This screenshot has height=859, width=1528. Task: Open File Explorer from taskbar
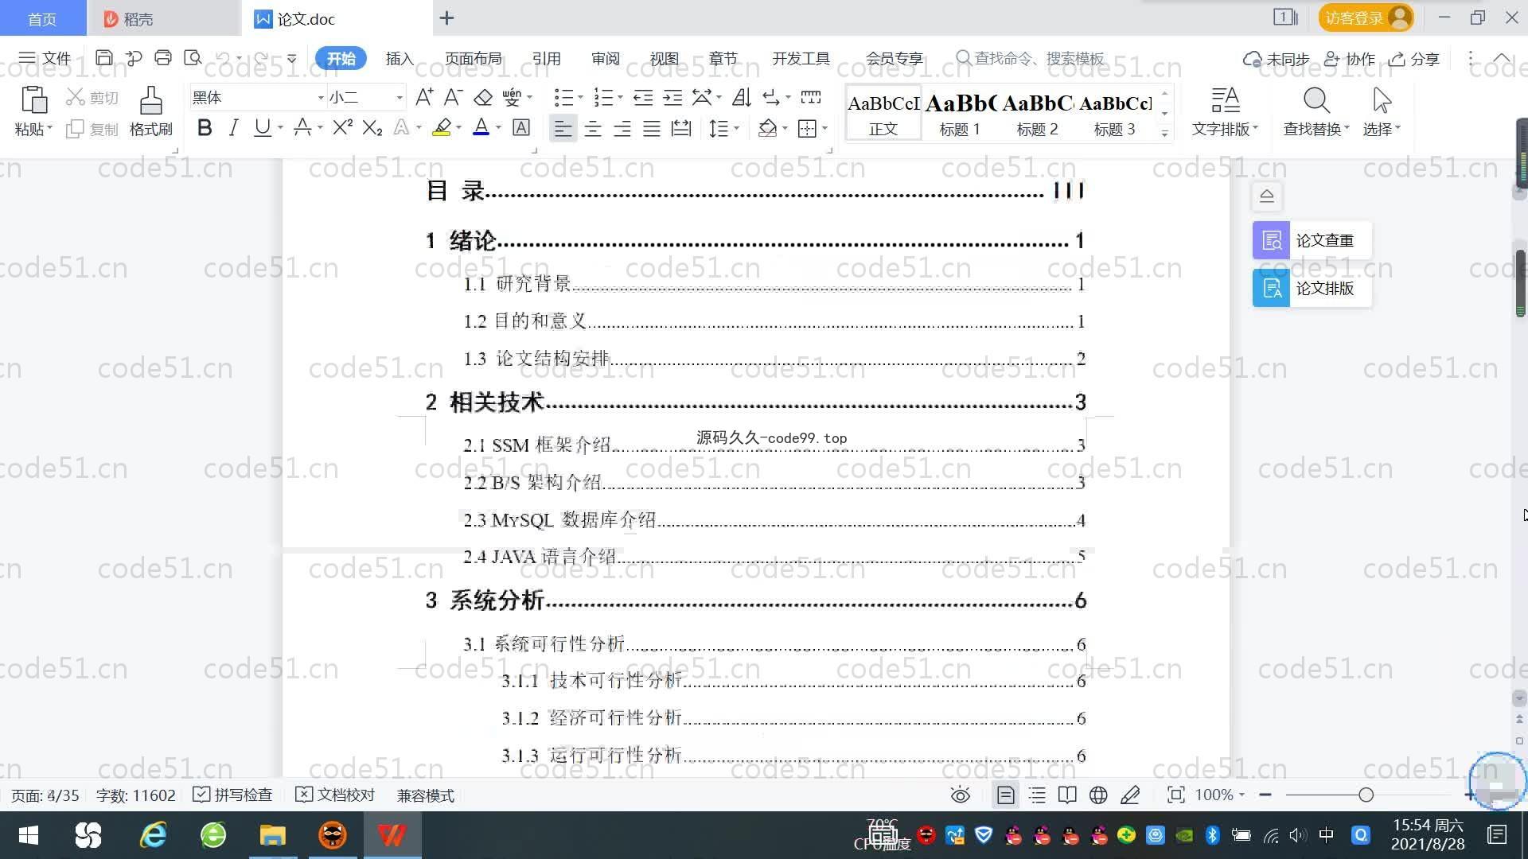coord(272,835)
